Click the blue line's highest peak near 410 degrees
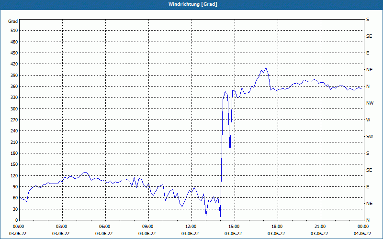Screen dimensions: 383x239 pos(266,68)
